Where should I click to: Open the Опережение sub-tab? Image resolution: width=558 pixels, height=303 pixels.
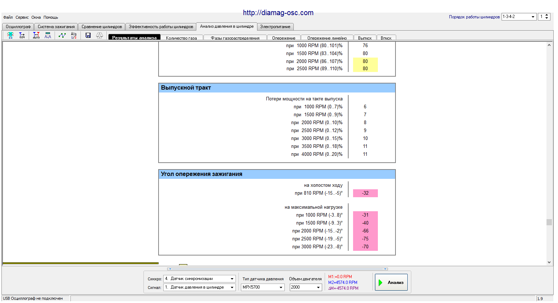[x=284, y=38]
